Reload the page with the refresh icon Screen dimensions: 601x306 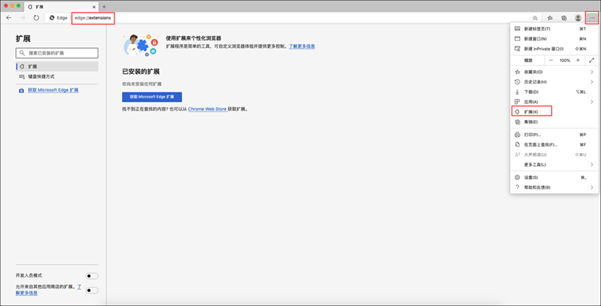36,17
